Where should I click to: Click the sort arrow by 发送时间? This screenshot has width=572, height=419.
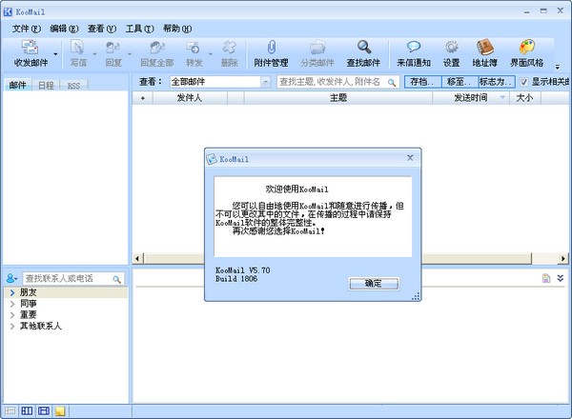pos(502,97)
